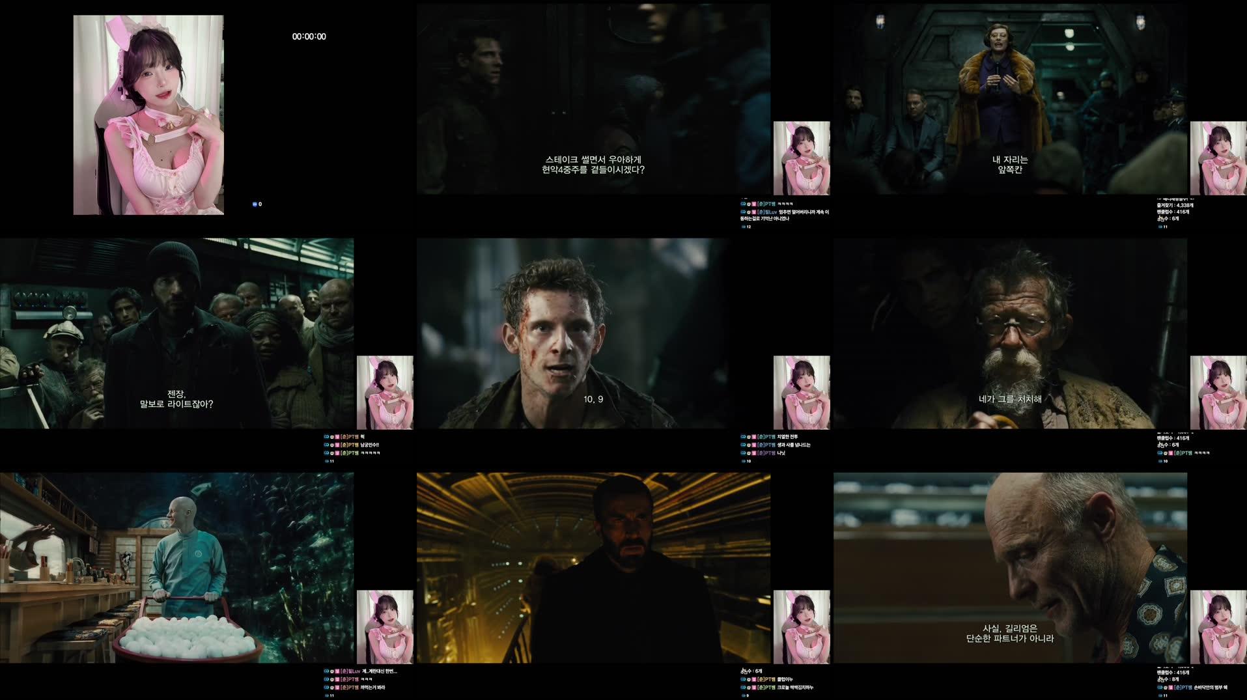Click the username [춘]릴Luv in chat

click(768, 212)
